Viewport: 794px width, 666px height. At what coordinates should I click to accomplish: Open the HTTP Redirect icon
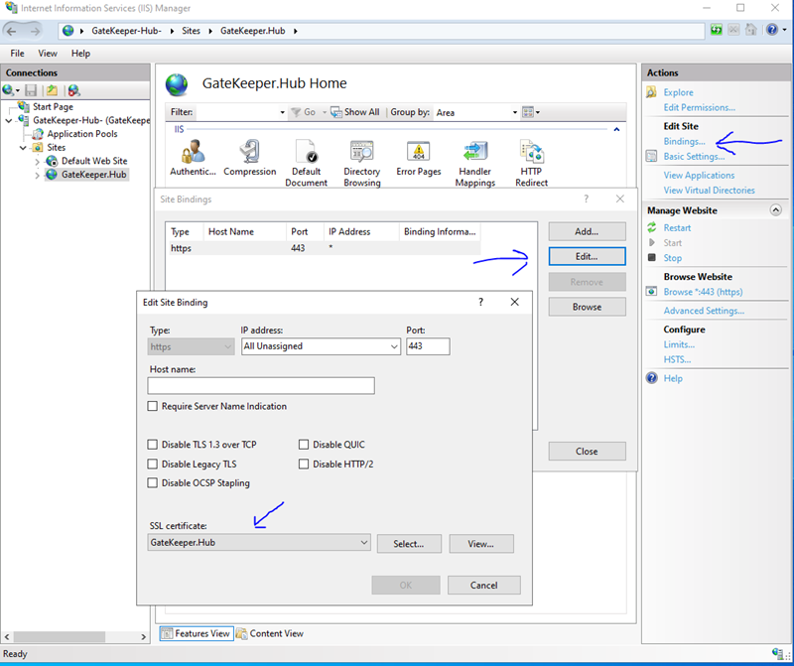pyautogui.click(x=531, y=154)
